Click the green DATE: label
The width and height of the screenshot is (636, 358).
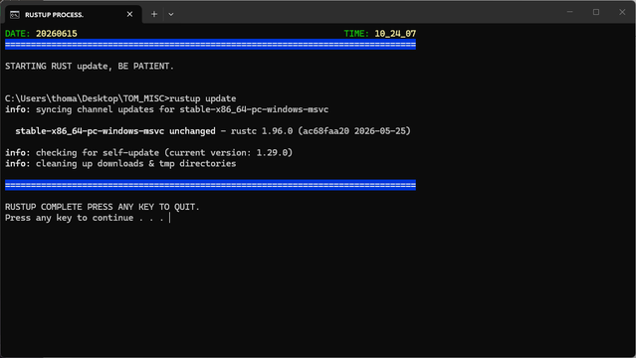click(18, 34)
